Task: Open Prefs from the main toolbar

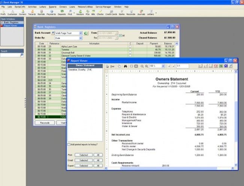Action: coord(3,13)
